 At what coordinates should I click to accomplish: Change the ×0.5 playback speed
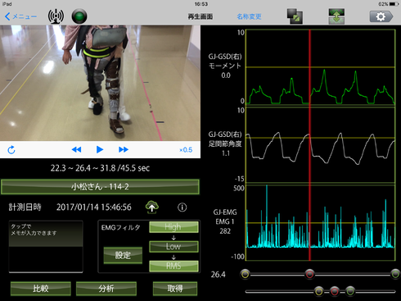point(186,150)
